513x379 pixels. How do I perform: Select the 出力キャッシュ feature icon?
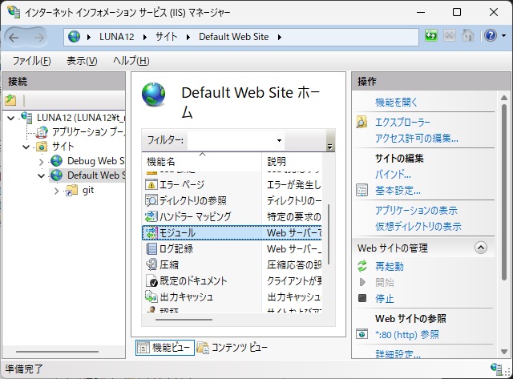pyautogui.click(x=151, y=296)
